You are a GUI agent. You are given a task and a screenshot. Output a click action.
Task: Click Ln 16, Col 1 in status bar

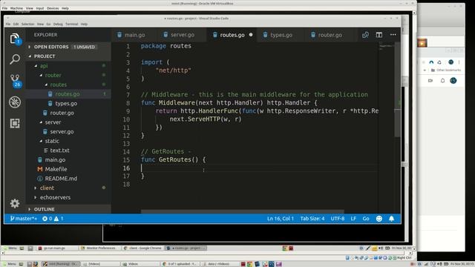281,219
